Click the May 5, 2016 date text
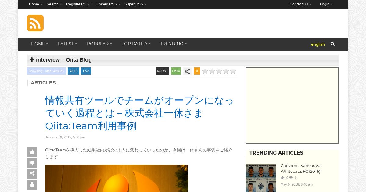This screenshot has width=366, height=192. pos(296,184)
